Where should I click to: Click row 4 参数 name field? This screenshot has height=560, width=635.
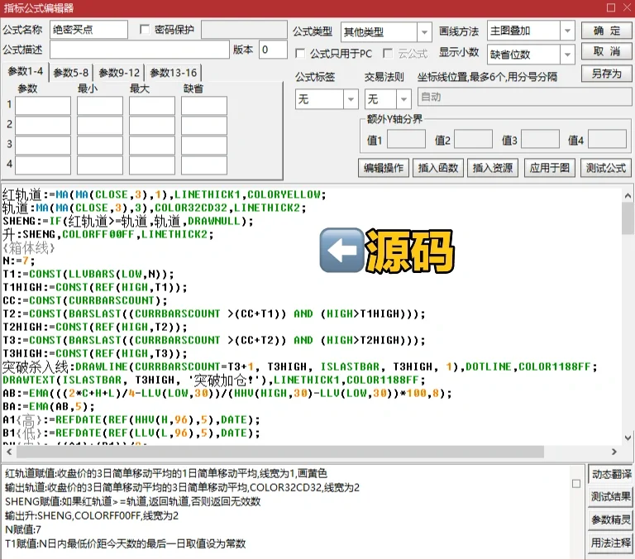[43, 165]
